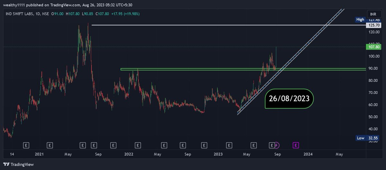Click the 60.00 price axis label

pos(373,105)
